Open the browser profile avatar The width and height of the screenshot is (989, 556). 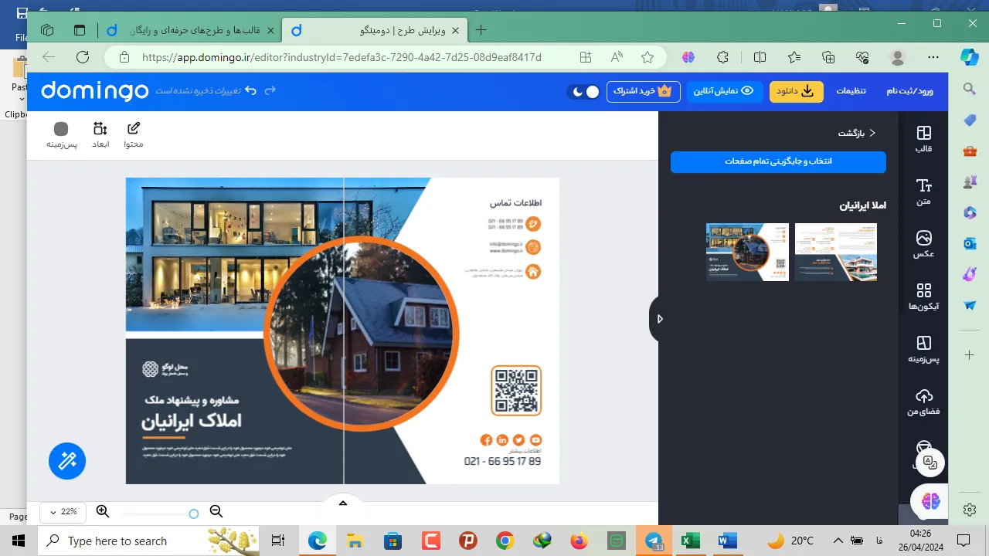(x=898, y=57)
